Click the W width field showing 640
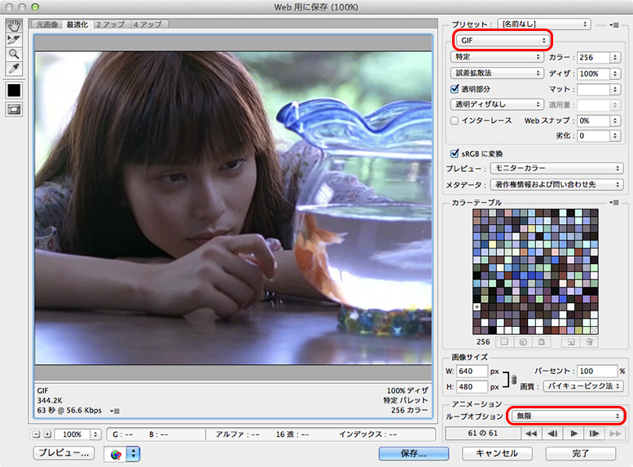 coord(472,372)
